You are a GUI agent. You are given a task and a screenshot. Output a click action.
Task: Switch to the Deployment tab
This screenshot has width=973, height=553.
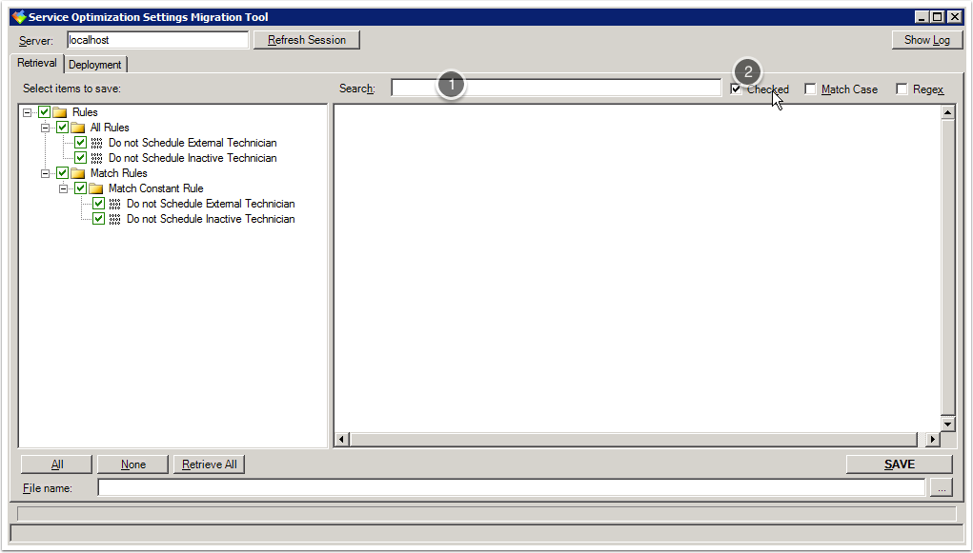point(95,65)
